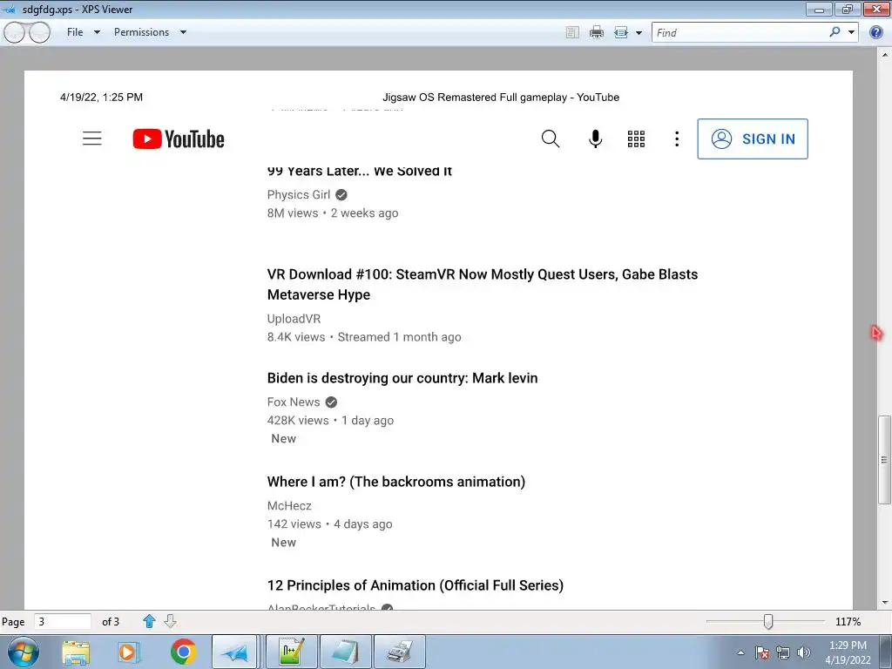Click the vertical scrollbar thumb

tap(884, 459)
